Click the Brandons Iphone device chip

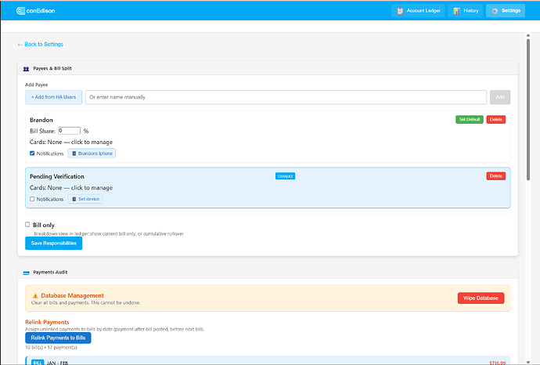click(x=92, y=154)
